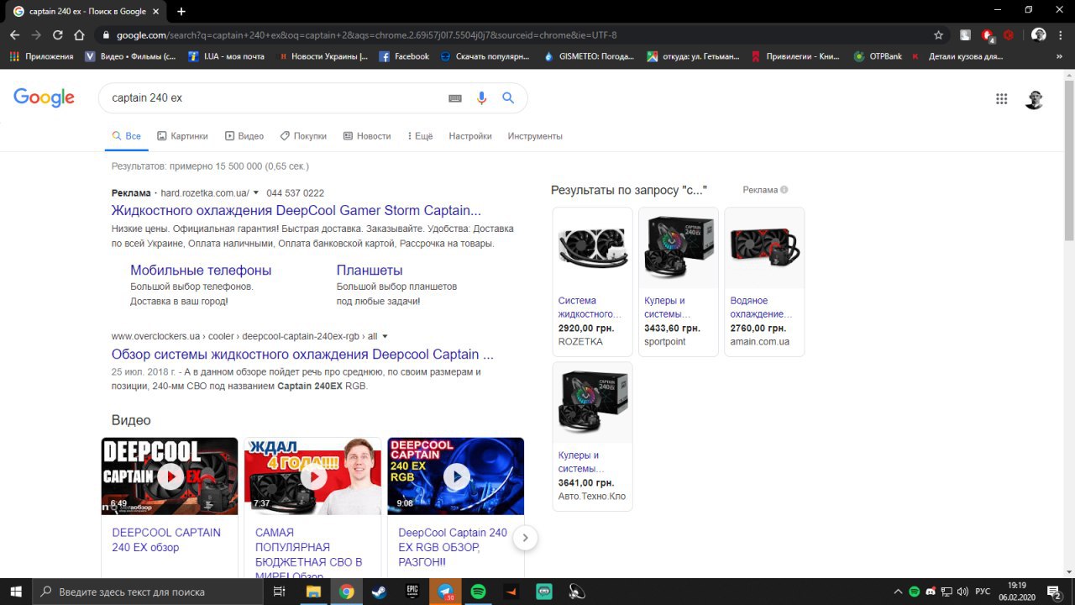Viewport: 1075px width, 605px height.
Task: Start voice search with the microphone icon
Action: coord(482,98)
